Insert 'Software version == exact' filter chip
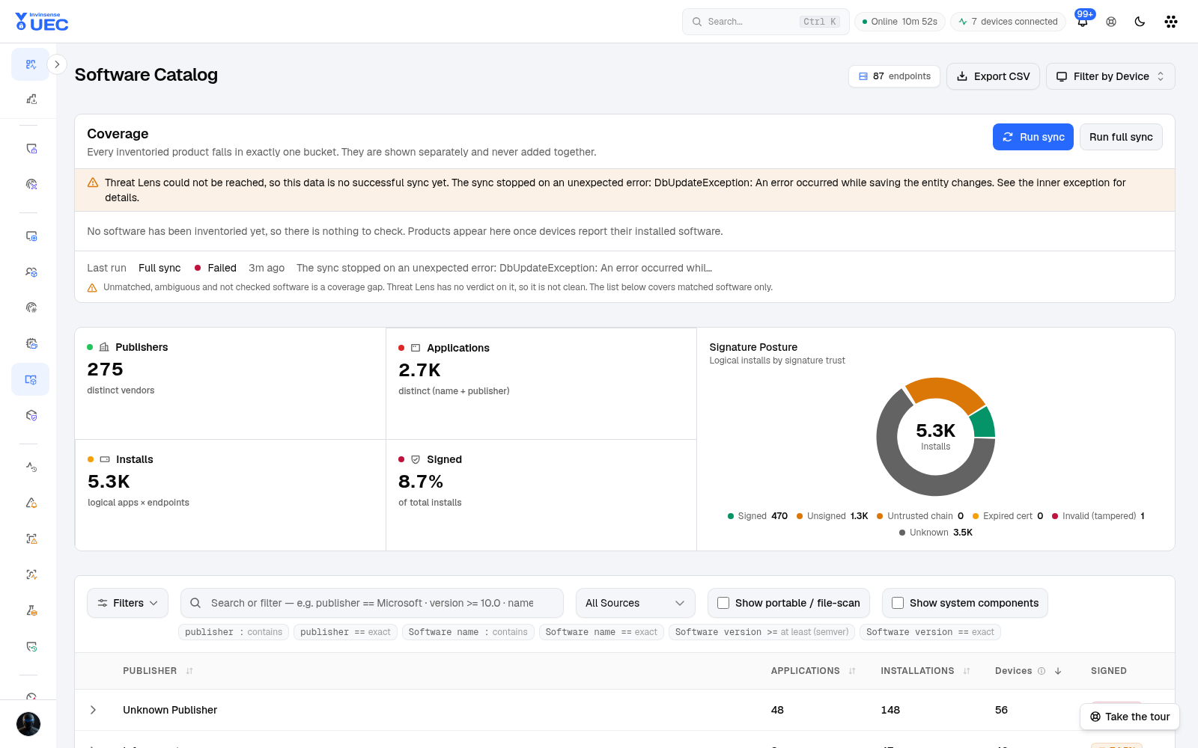 click(930, 632)
